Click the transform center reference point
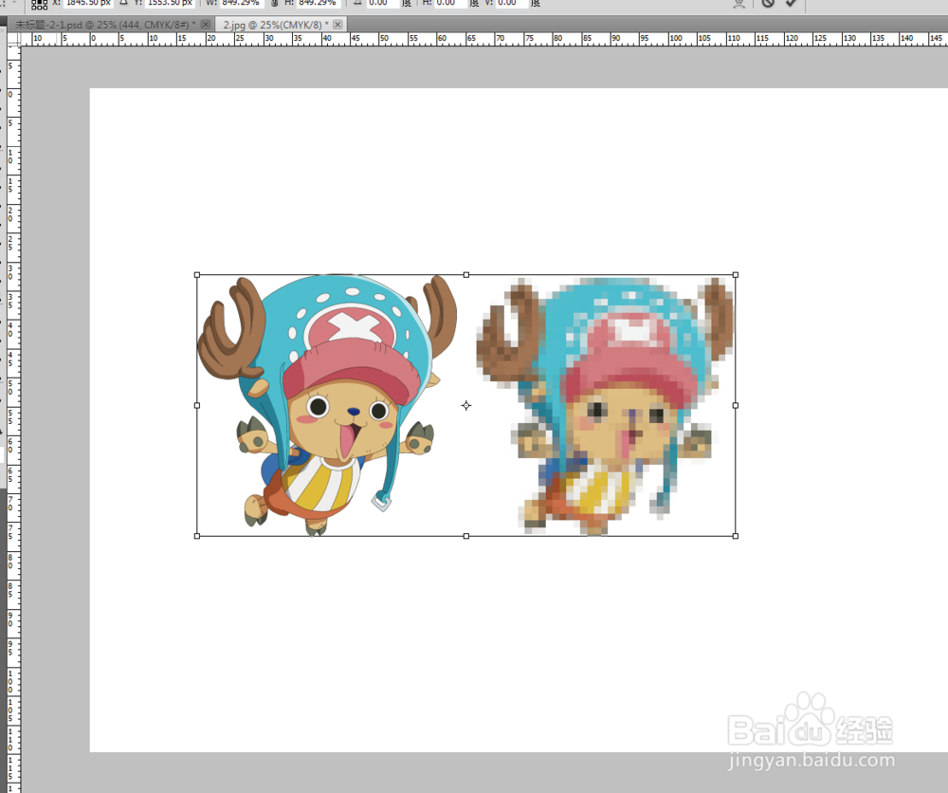Image resolution: width=948 pixels, height=793 pixels. tap(466, 405)
